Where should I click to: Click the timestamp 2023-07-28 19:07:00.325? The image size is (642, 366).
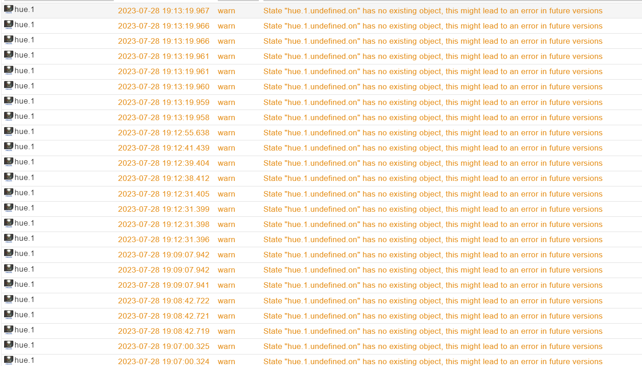pyautogui.click(x=163, y=346)
